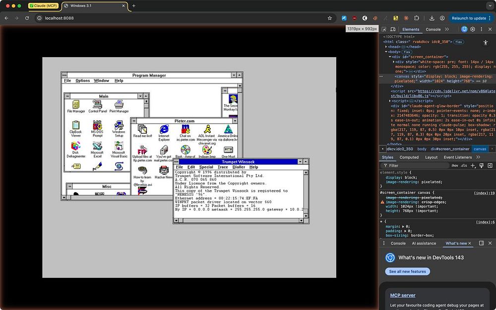
Task: Toggle the .cls element classes panel
Action: pos(464,165)
